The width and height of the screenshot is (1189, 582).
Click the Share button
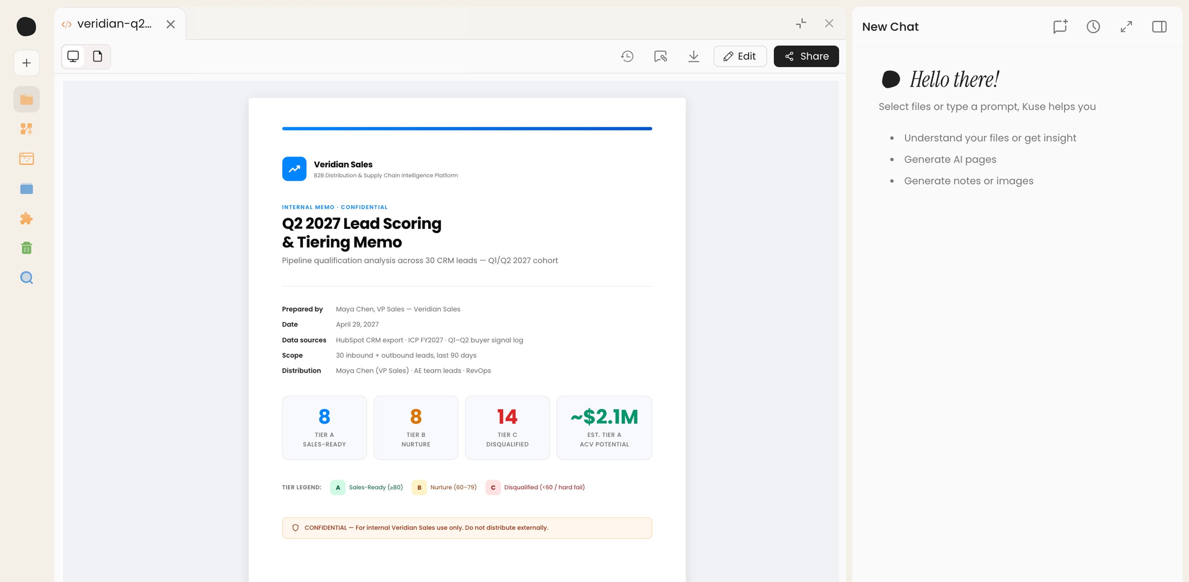(806, 56)
